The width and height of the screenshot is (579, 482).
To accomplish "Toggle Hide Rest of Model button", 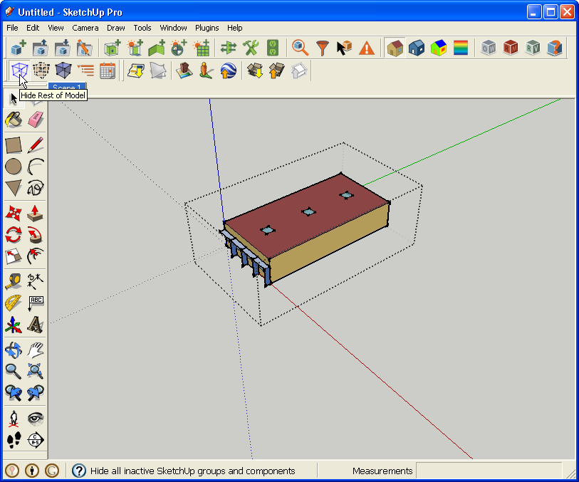I will pos(19,70).
